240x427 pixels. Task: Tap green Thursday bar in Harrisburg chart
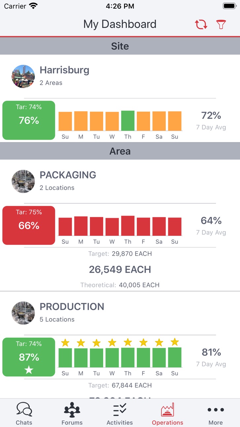pyautogui.click(x=128, y=120)
